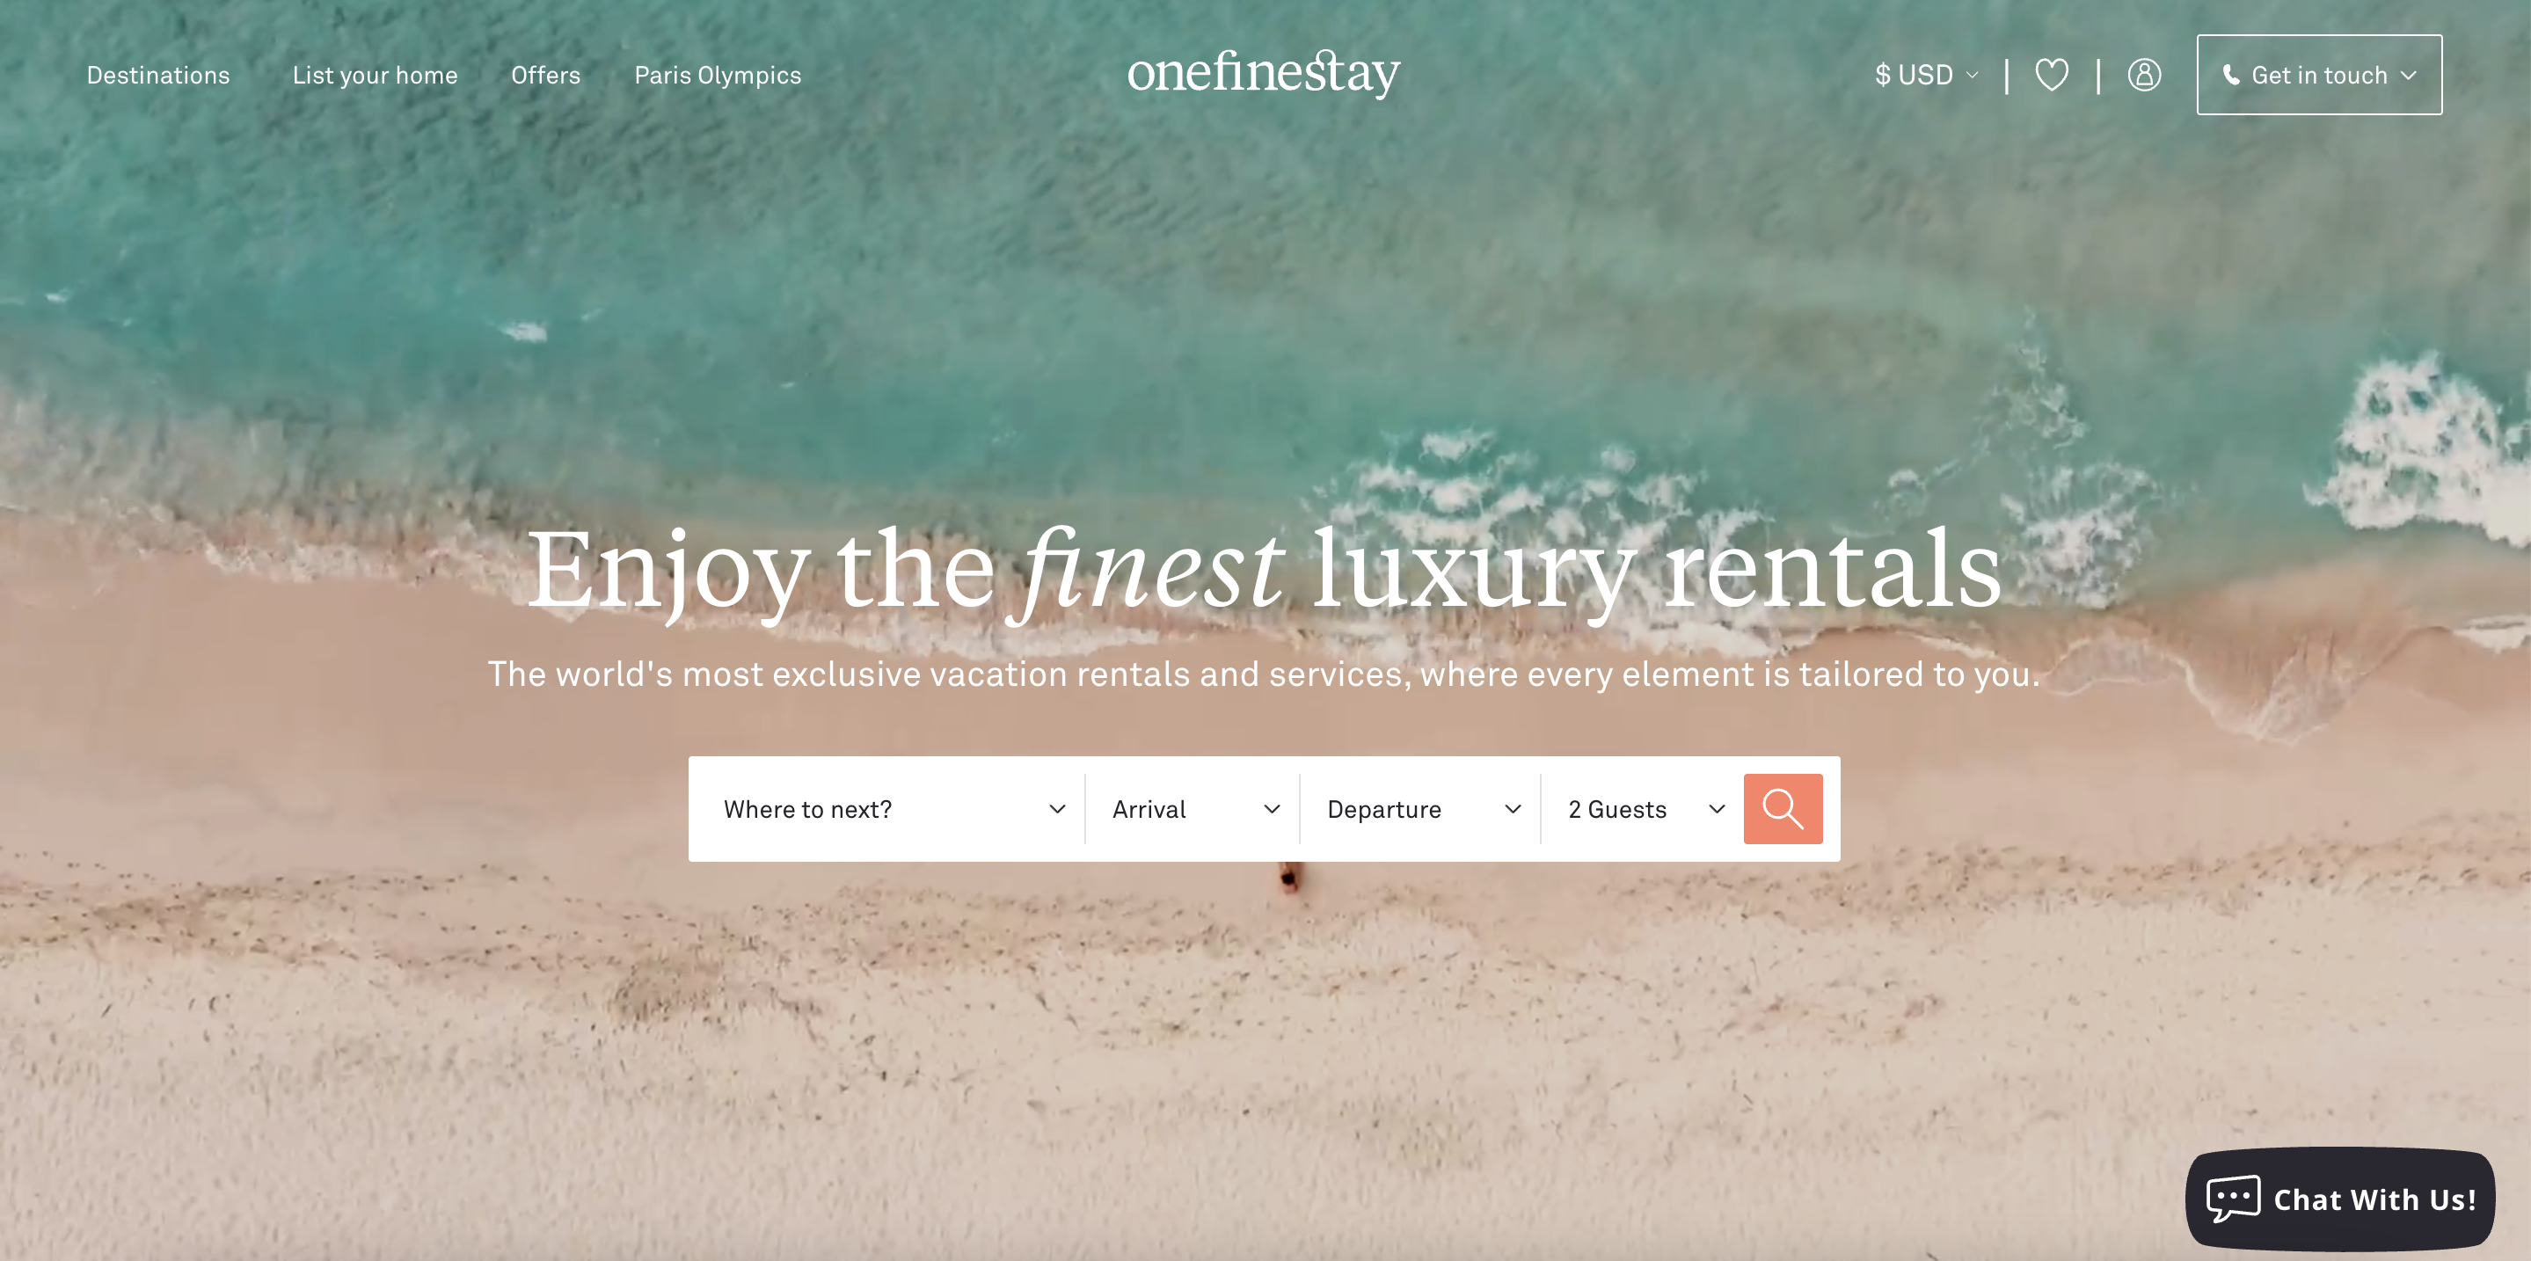Click the heart/wishlist icon
Viewport: 2531px width, 1261px height.
click(2052, 74)
